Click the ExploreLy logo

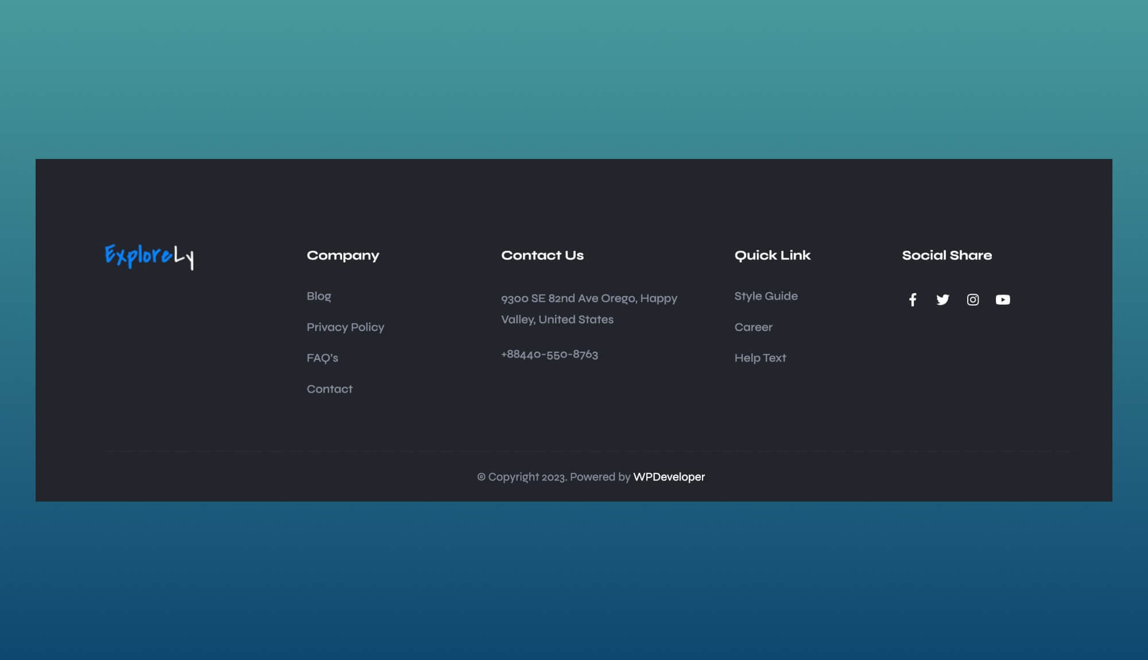click(x=149, y=256)
